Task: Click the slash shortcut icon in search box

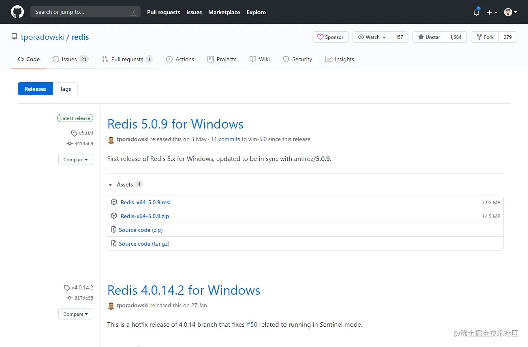Action: [x=133, y=12]
